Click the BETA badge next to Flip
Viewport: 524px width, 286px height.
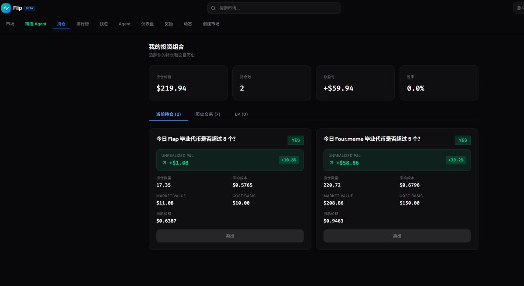pyautogui.click(x=29, y=8)
